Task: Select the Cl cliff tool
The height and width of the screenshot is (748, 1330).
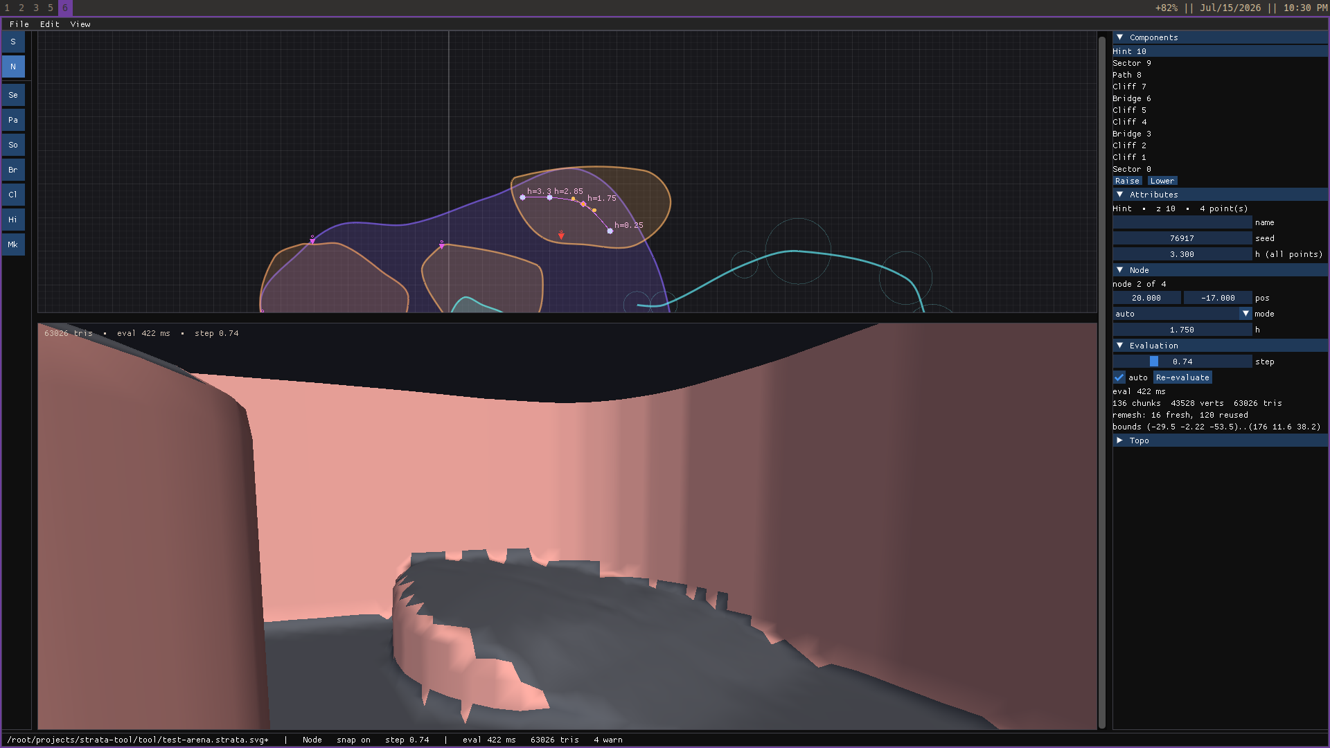Action: 13,195
